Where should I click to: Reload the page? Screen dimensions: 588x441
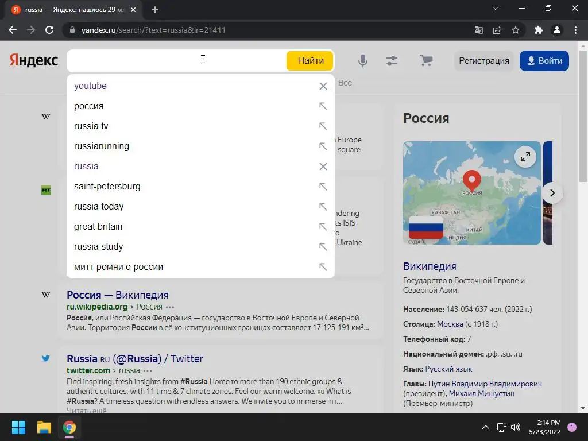(x=49, y=30)
